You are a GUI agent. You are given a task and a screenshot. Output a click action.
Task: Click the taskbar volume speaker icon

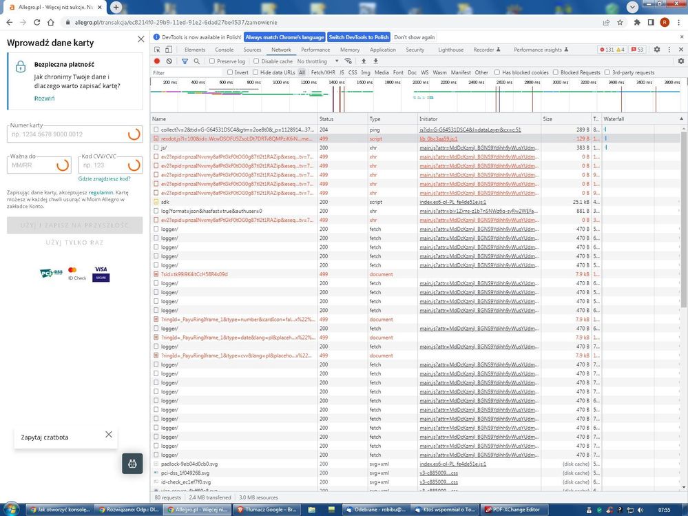click(640, 510)
